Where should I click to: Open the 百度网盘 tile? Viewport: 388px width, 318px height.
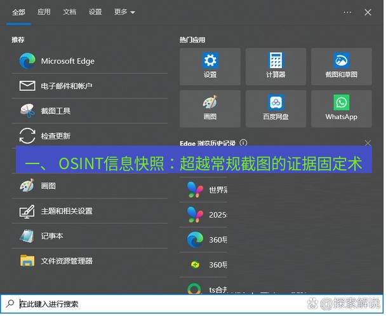pos(276,109)
